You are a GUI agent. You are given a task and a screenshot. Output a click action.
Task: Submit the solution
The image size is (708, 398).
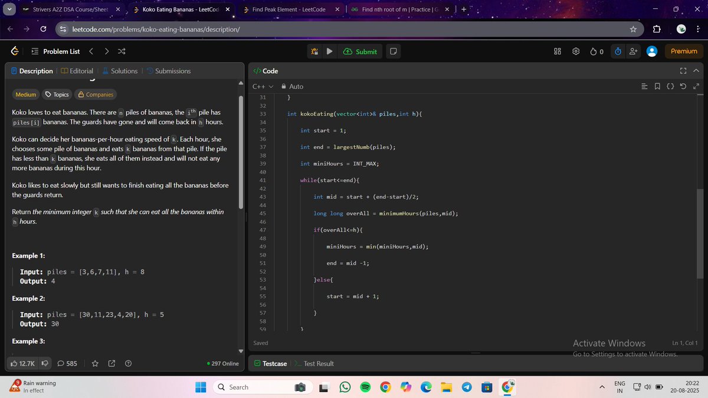[x=360, y=51]
